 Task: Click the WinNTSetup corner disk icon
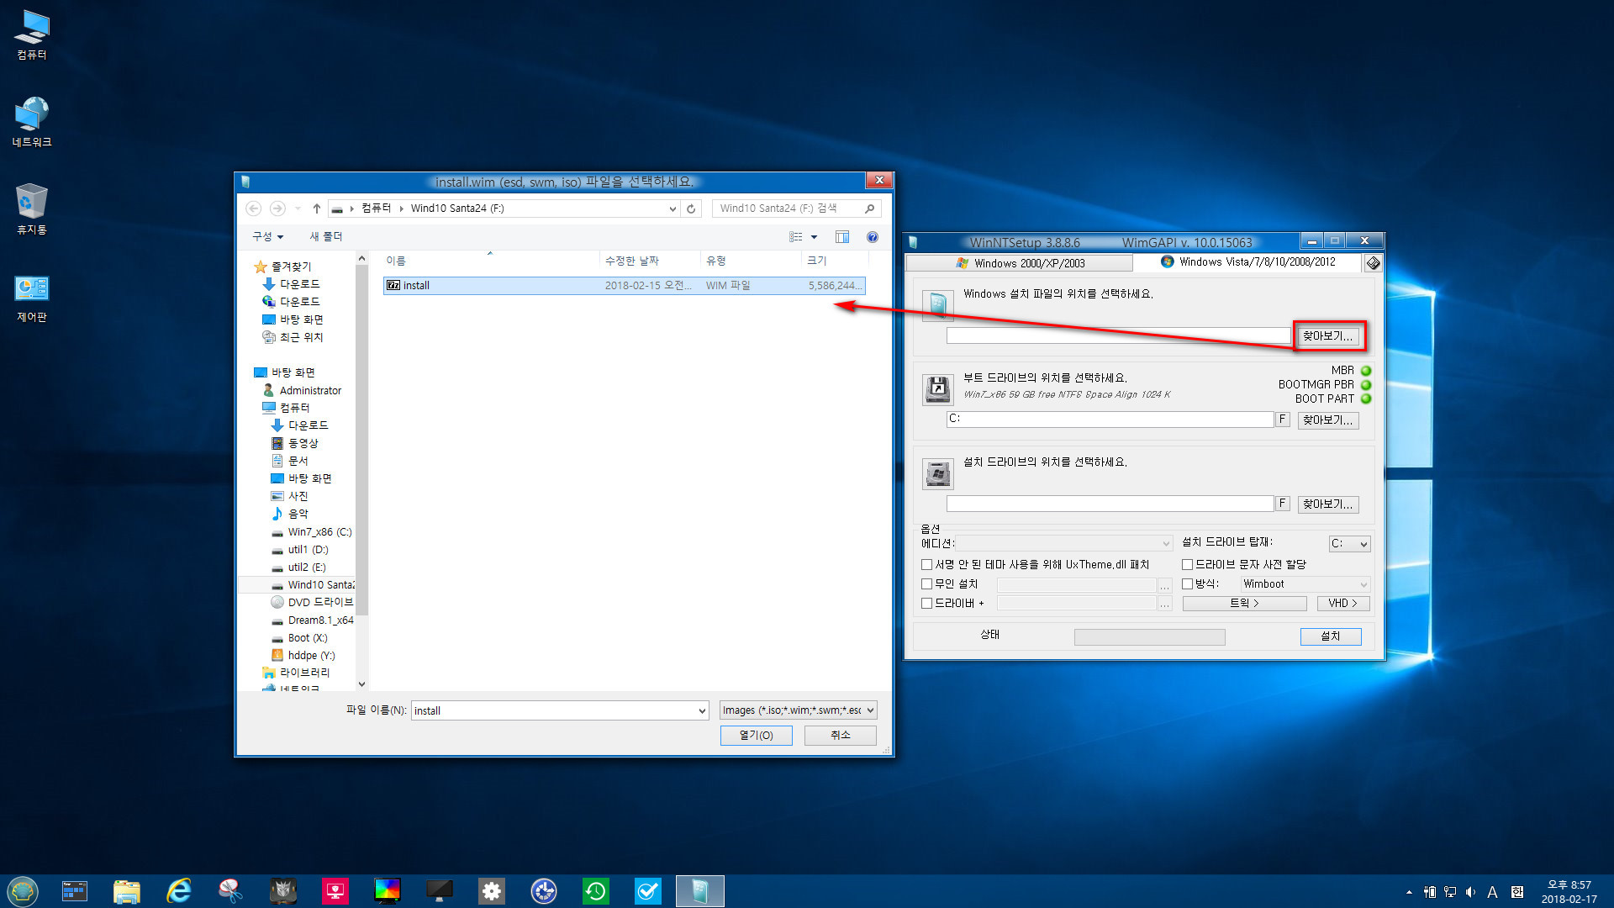point(1373,263)
